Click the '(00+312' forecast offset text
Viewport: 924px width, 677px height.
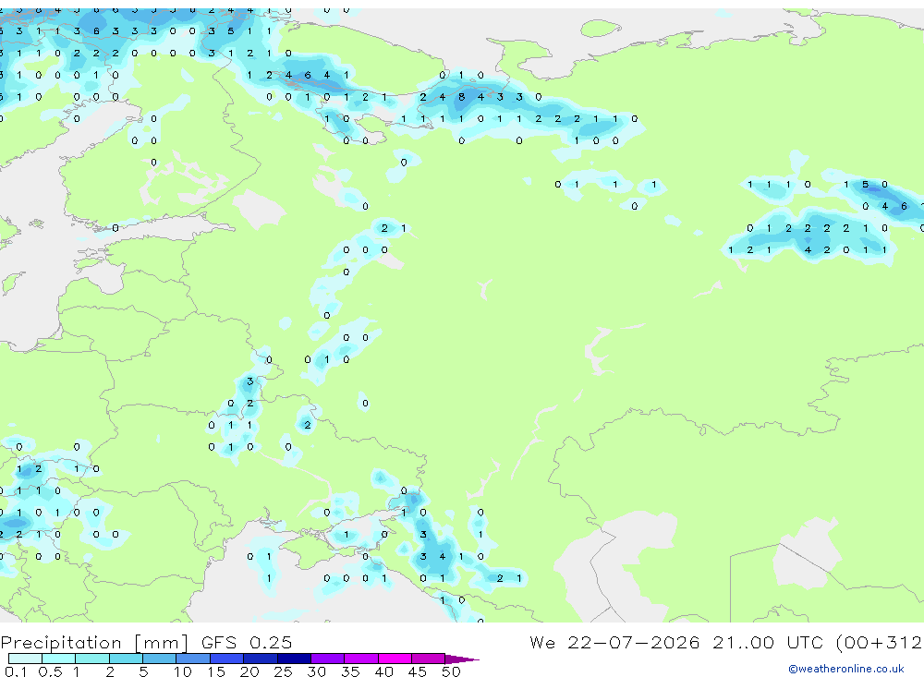(x=880, y=642)
